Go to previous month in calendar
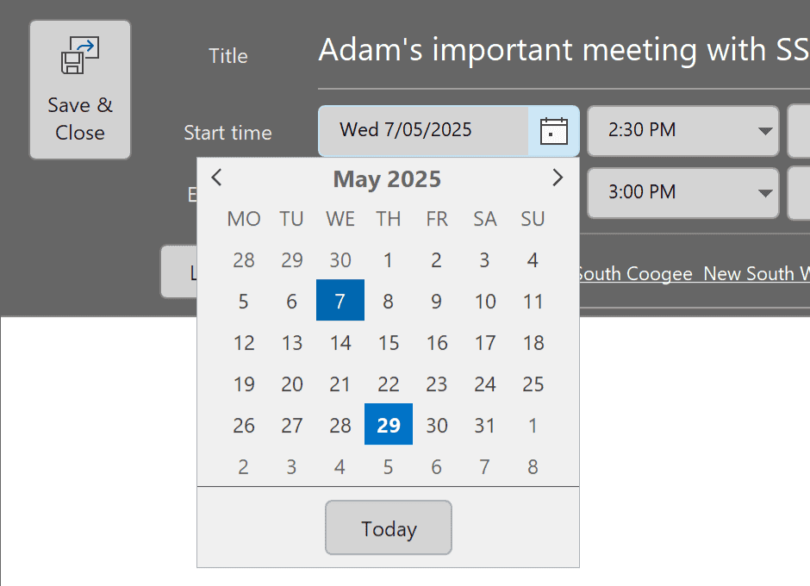 (x=216, y=178)
